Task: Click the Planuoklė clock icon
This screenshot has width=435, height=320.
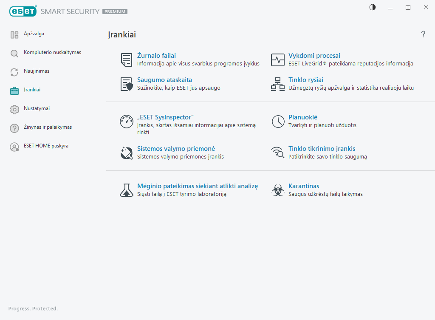Action: 278,122
